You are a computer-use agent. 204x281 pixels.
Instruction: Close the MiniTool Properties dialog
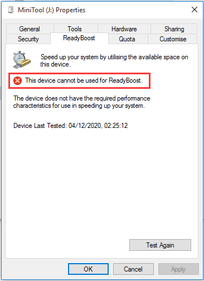coord(195,9)
